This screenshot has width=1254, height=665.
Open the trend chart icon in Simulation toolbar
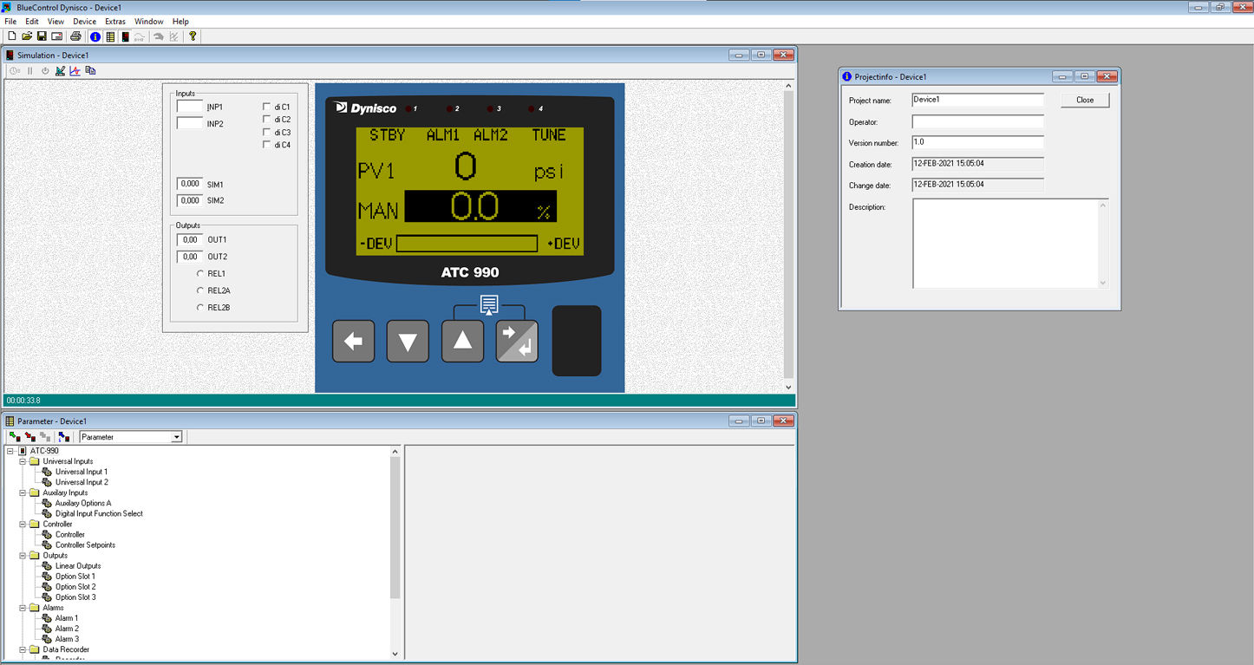coord(75,71)
